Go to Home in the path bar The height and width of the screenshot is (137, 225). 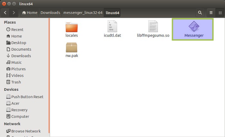coord(30,13)
